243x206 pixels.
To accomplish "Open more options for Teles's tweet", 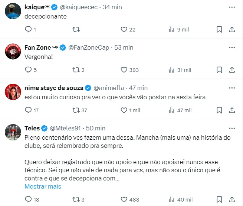I will [232, 128].
